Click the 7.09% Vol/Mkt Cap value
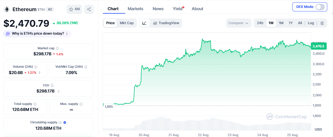333x137 pixels. (x=71, y=72)
